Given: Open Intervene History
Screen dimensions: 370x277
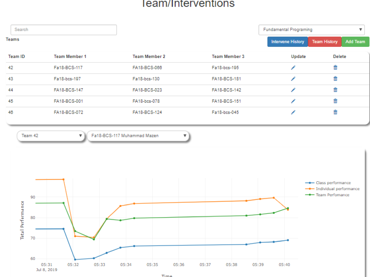Looking at the screenshot, I should (x=287, y=42).
